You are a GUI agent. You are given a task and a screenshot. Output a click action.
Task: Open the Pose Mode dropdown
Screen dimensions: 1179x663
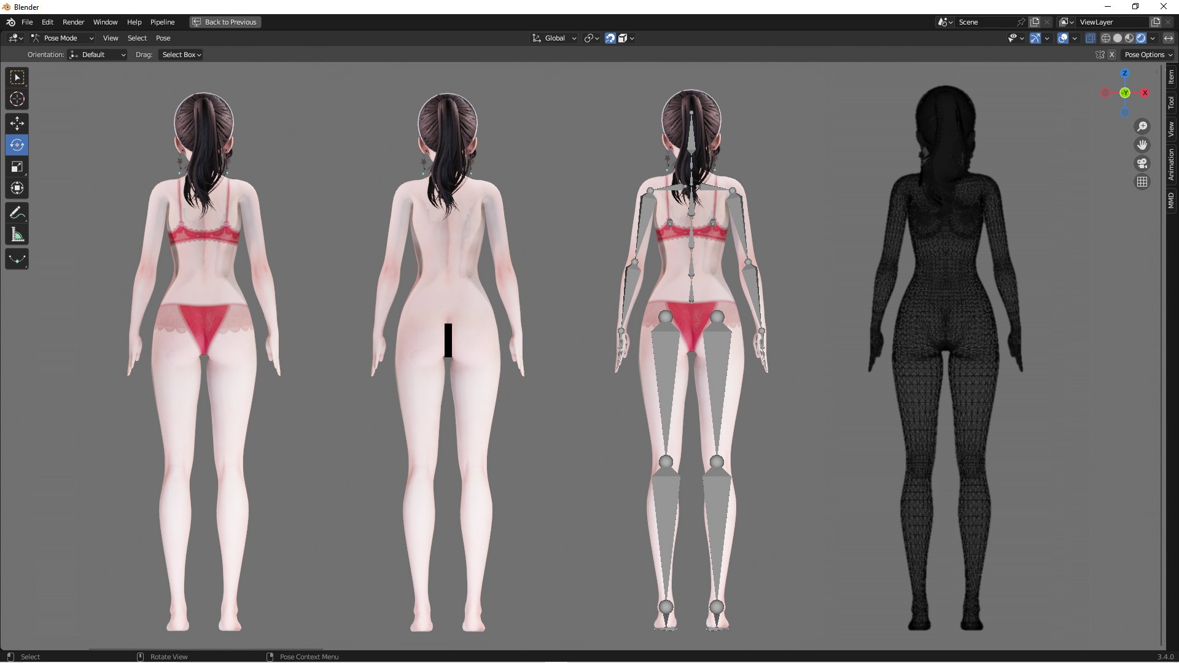[x=62, y=38]
